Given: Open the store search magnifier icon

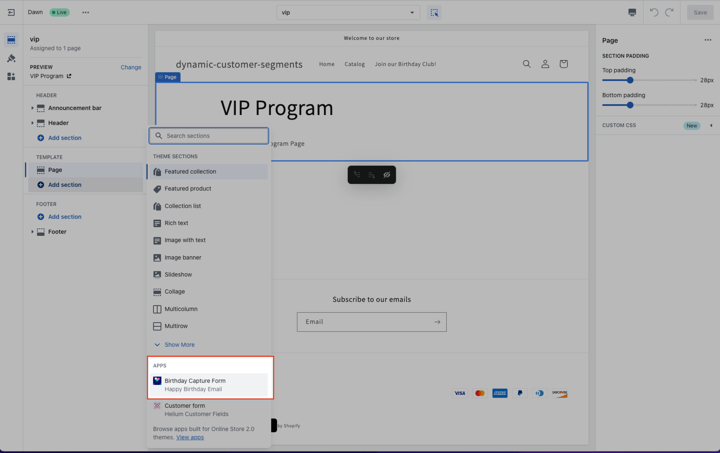Looking at the screenshot, I should pos(527,64).
